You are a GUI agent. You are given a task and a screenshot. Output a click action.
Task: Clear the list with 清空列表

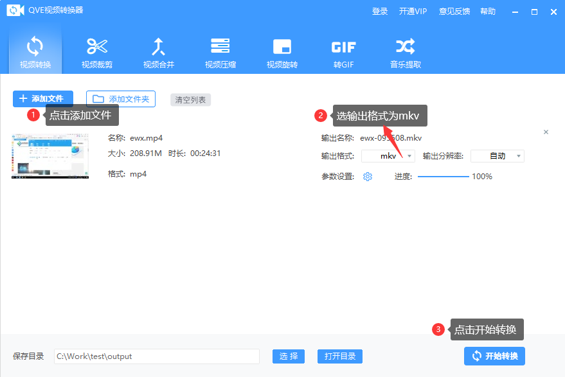tap(190, 100)
